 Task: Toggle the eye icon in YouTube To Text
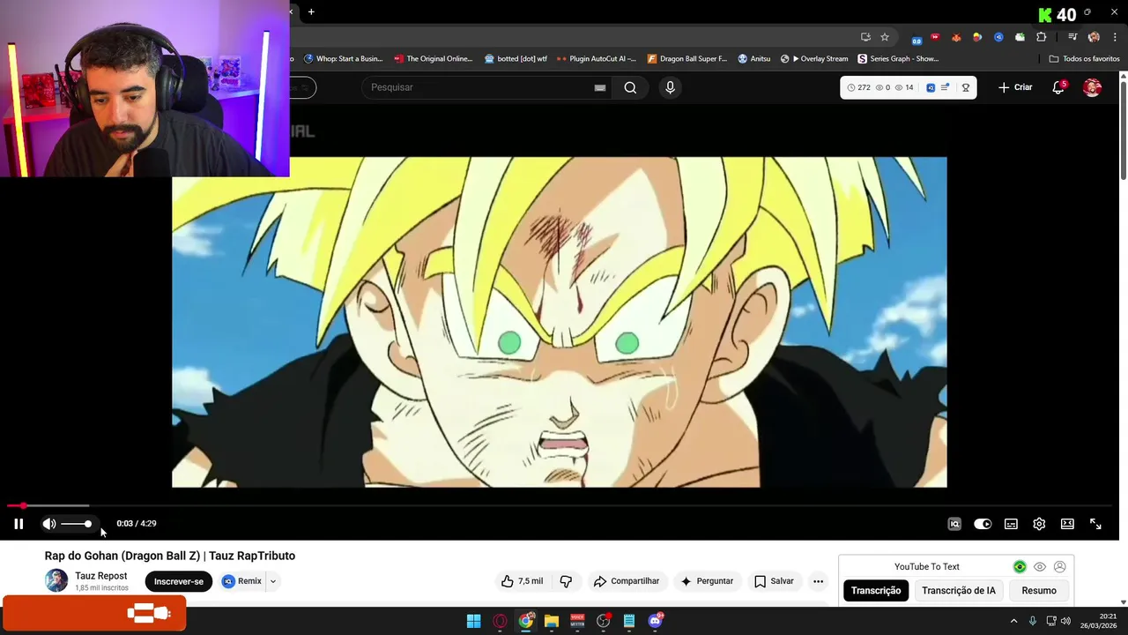(x=1040, y=567)
